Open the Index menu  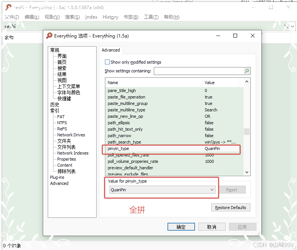click(91, 17)
